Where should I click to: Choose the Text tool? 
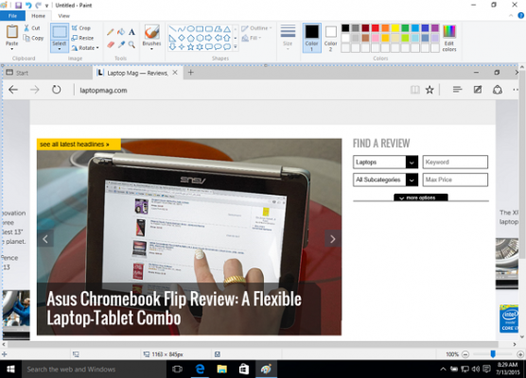[x=131, y=32]
